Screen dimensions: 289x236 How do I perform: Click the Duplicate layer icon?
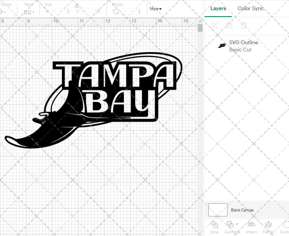coord(229,26)
